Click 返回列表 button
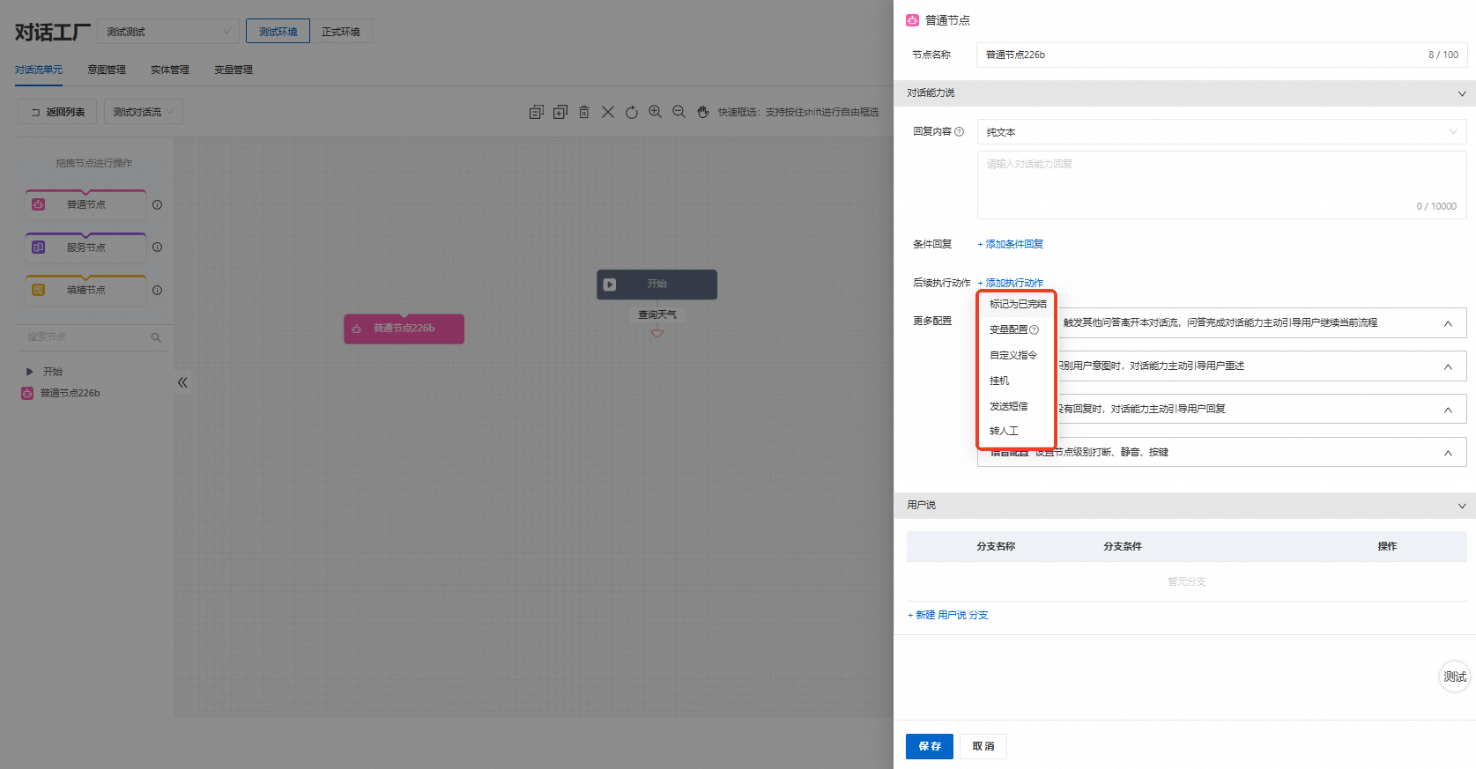Viewport: 1476px width, 769px height. click(x=57, y=112)
